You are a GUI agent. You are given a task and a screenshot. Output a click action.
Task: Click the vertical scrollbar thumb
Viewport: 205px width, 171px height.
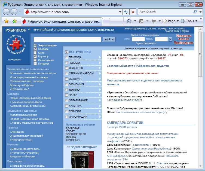pos(200,54)
